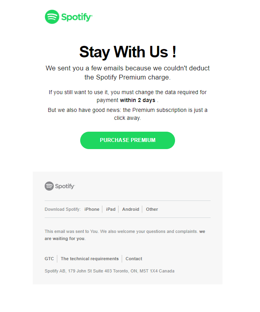Go to the Contact link
This screenshot has width=260, height=312.
tap(134, 259)
